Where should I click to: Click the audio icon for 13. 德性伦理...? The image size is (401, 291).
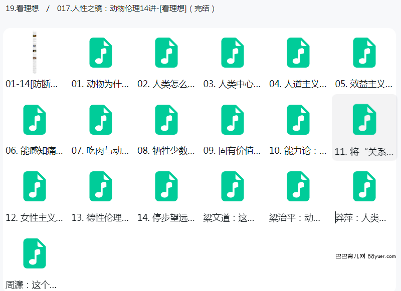pyautogui.click(x=101, y=186)
